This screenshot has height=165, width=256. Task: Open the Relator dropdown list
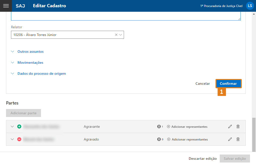(120, 35)
